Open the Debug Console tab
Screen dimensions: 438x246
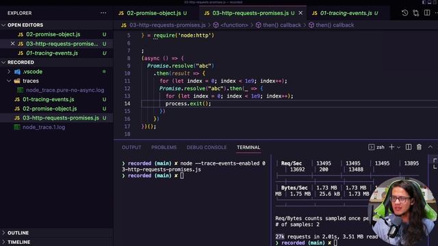pos(207,148)
